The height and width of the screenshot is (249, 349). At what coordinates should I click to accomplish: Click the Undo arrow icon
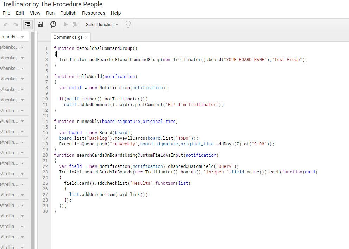pyautogui.click(x=6, y=25)
